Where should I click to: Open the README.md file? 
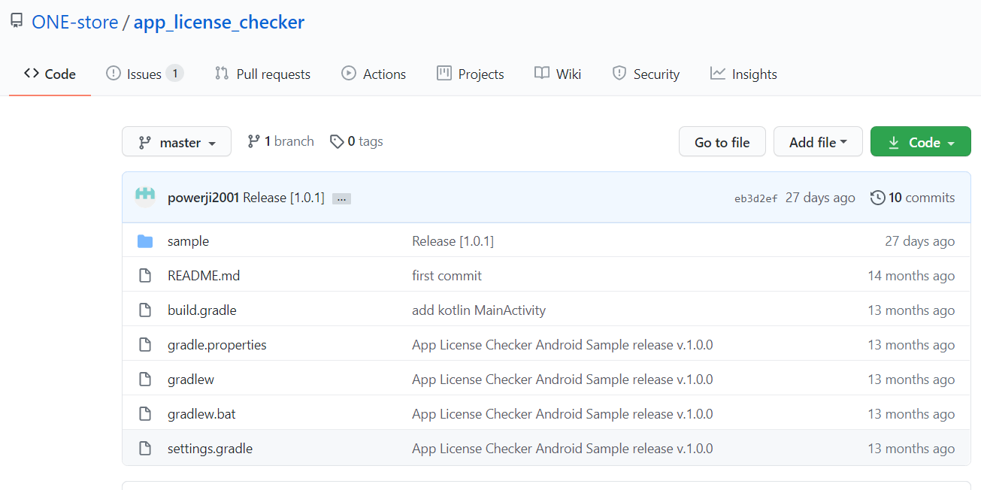[x=204, y=276]
